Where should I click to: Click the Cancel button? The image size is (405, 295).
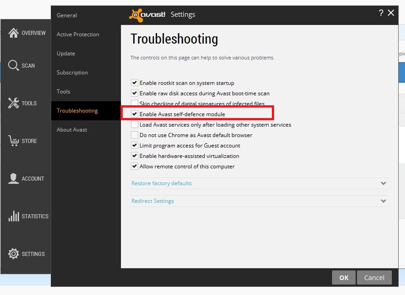(x=374, y=278)
